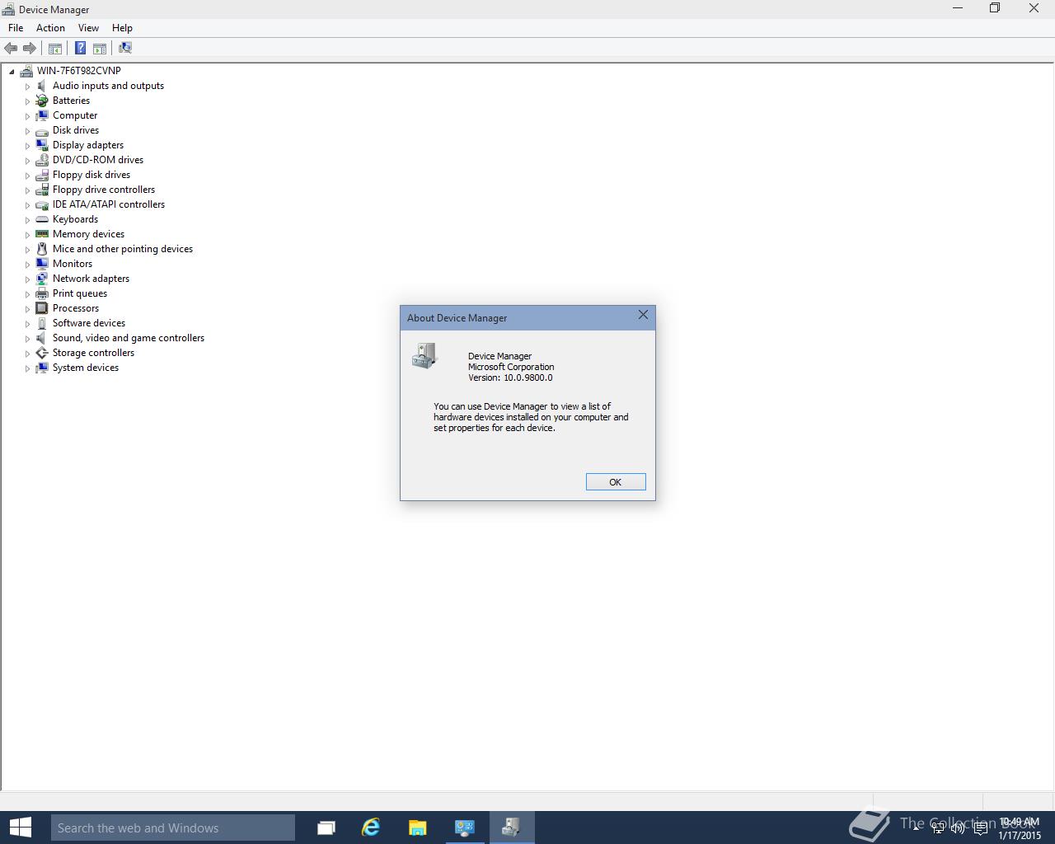Click the Forward arrow in the toolbar
This screenshot has width=1055, height=844.
click(30, 48)
